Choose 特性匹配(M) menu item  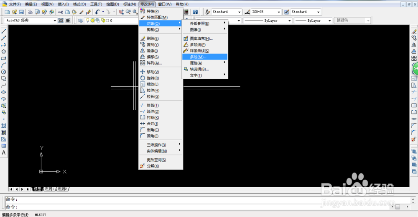(x=161, y=17)
